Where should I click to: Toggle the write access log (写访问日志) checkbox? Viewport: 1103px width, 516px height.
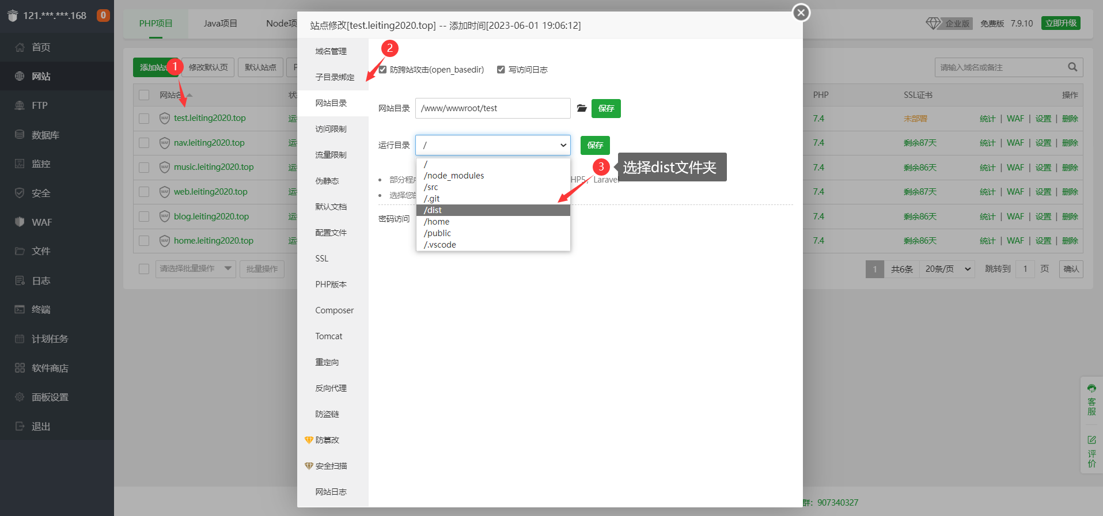[501, 70]
